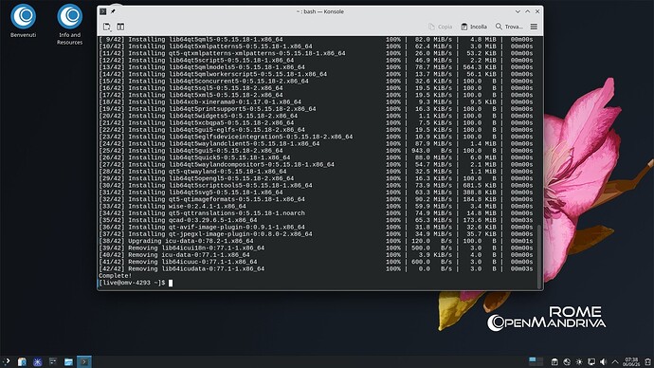654x368 pixels.
Task: Click the volume speaker icon in system tray
Action: 603,361
